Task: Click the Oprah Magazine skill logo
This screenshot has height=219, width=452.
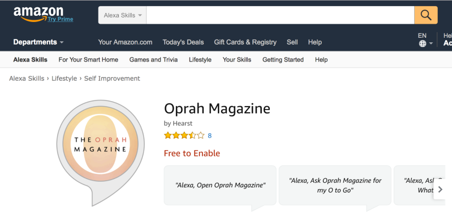Action: coord(100,152)
